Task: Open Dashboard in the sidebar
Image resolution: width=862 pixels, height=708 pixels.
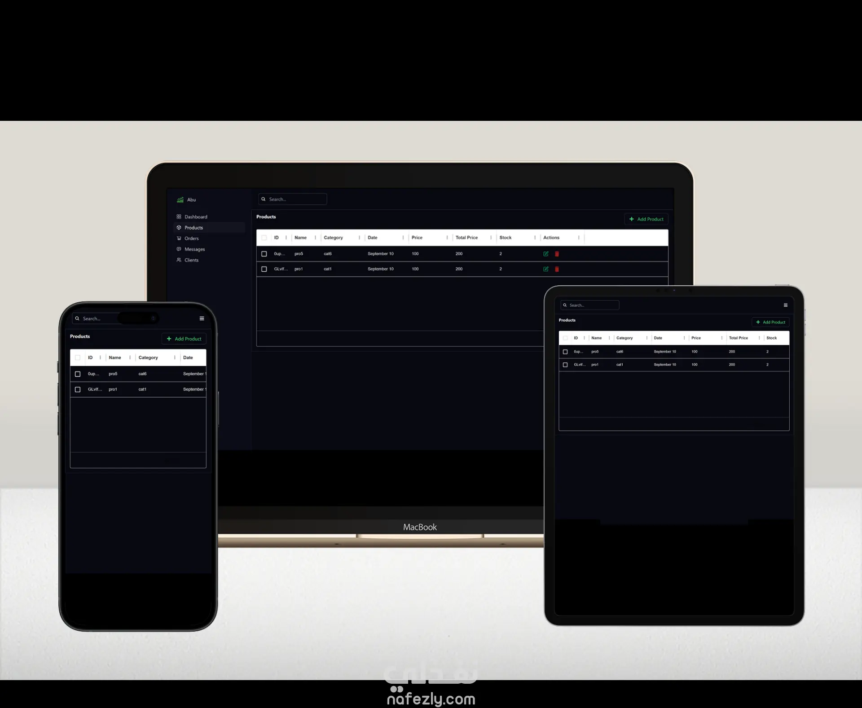Action: point(195,217)
